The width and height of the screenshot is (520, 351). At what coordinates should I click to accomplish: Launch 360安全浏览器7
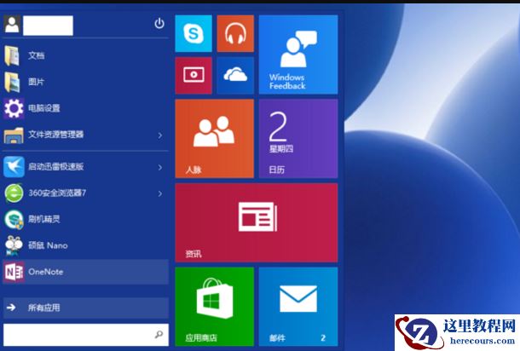[x=85, y=193]
